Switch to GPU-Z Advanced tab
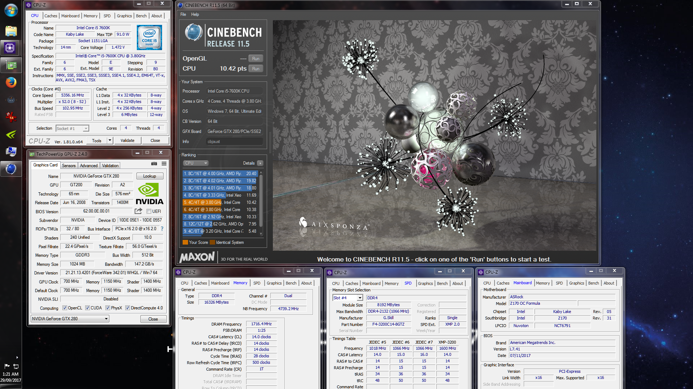 (x=89, y=166)
